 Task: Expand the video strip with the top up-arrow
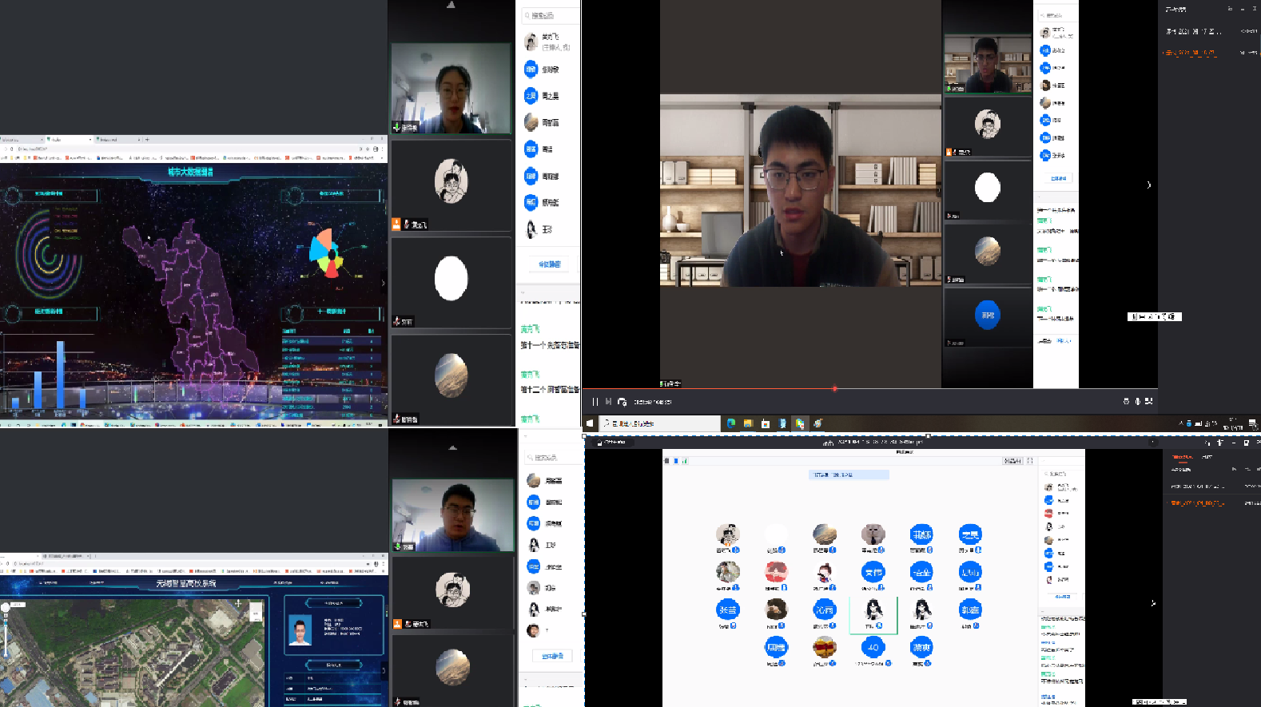tap(451, 5)
